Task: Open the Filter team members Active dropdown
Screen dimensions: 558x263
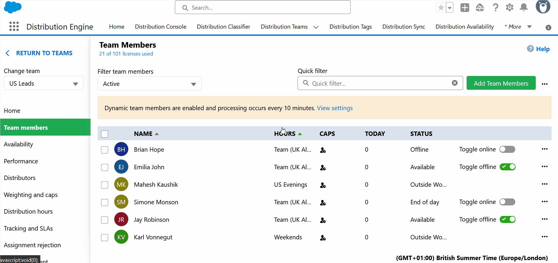Action: 149,84
